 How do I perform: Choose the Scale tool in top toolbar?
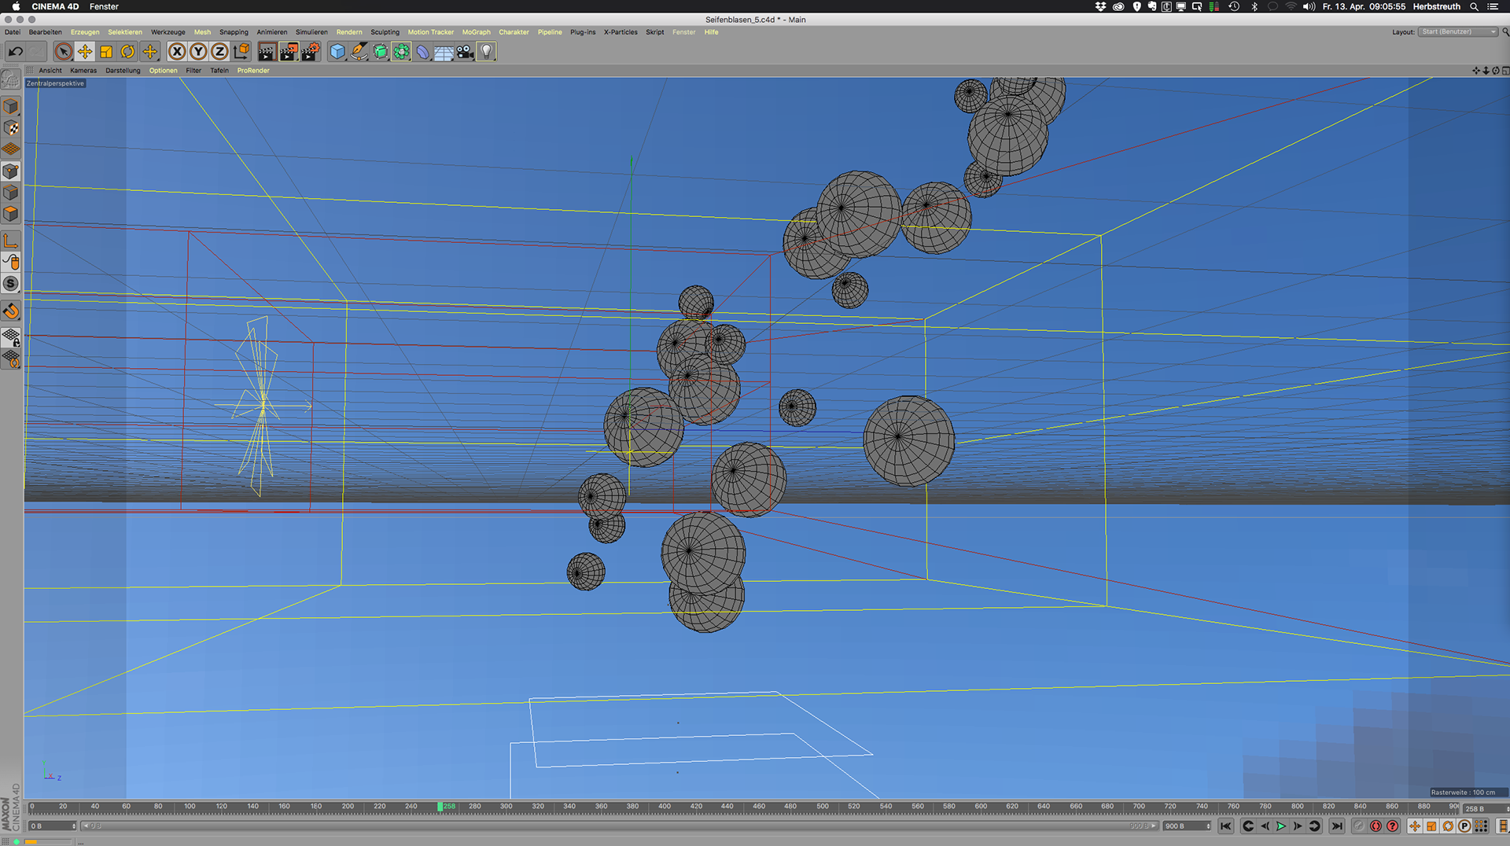tap(106, 52)
